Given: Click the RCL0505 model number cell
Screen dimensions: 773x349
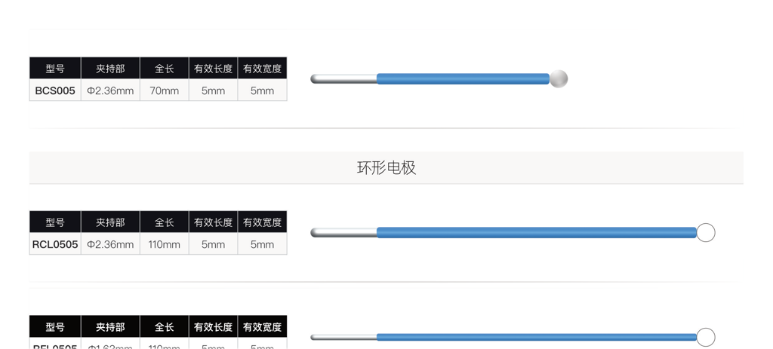Looking at the screenshot, I should [x=55, y=244].
